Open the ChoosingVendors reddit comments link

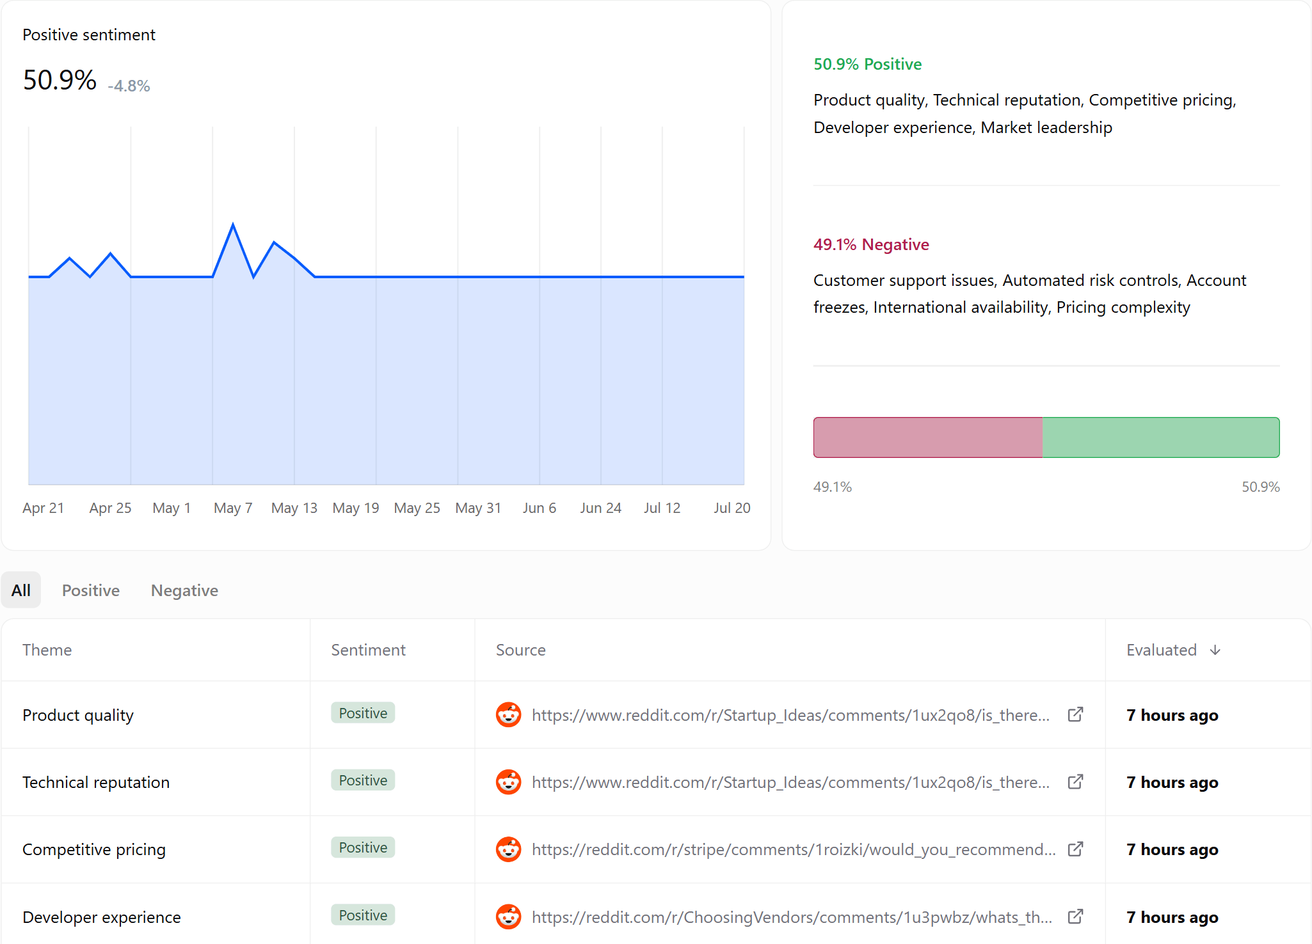pyautogui.click(x=792, y=917)
